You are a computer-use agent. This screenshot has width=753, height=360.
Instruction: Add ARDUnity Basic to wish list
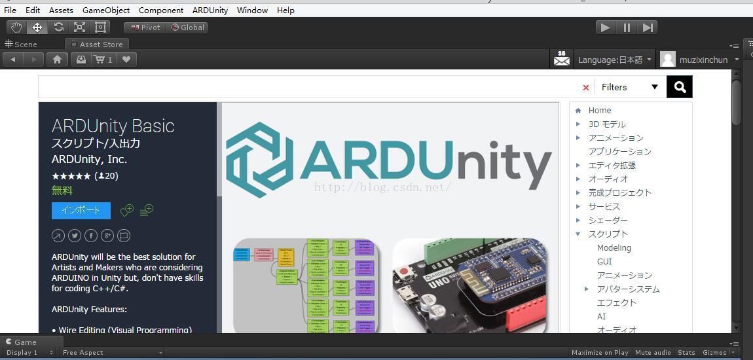pyautogui.click(x=127, y=209)
